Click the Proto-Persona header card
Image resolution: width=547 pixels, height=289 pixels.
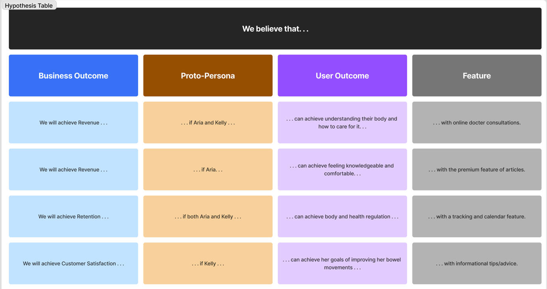coord(208,76)
